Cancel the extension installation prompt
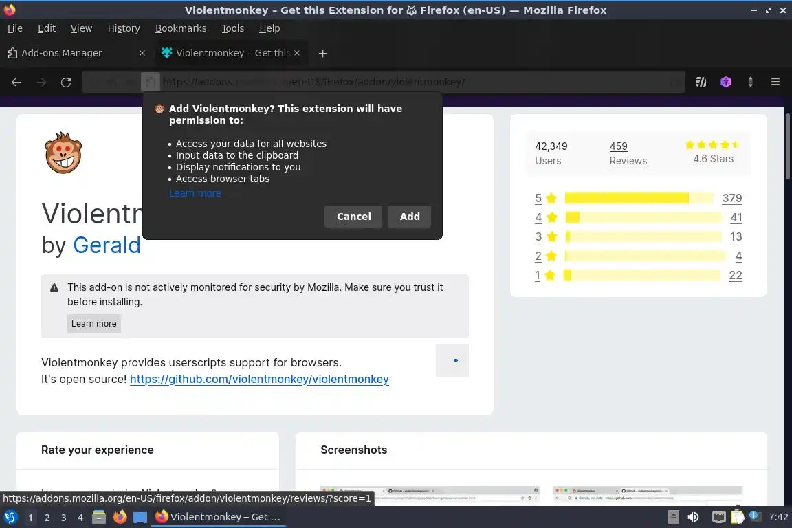This screenshot has width=792, height=528. (x=353, y=217)
